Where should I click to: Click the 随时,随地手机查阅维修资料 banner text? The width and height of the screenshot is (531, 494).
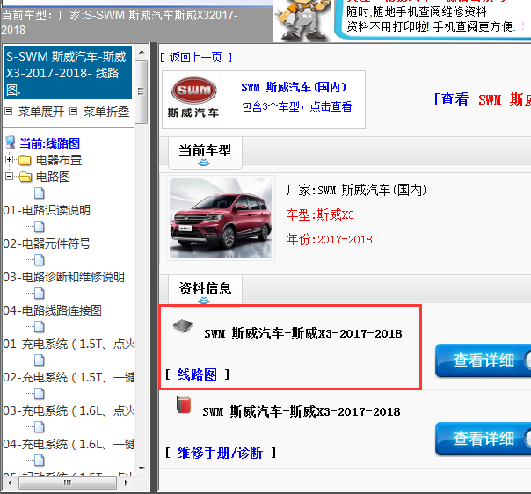pyautogui.click(x=417, y=11)
